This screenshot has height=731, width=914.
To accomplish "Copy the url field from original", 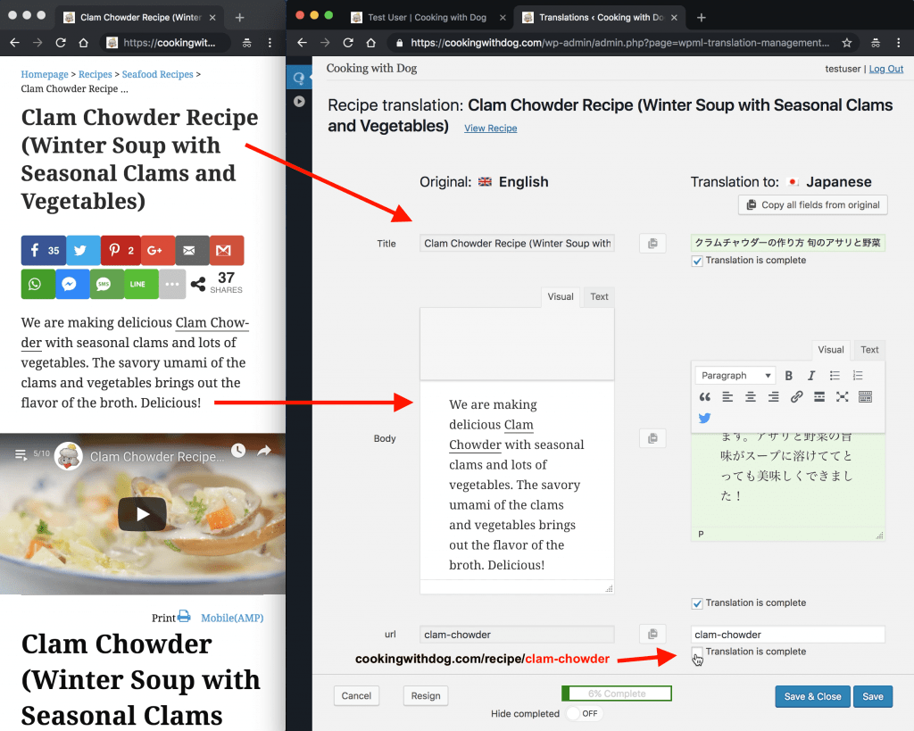I will click(652, 634).
